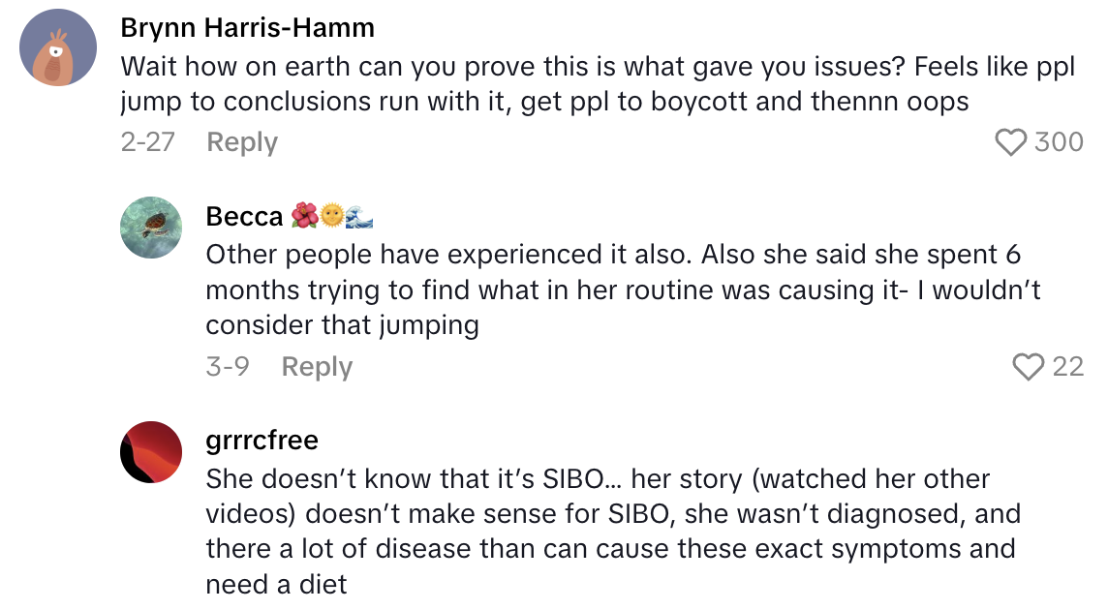The width and height of the screenshot is (1108, 610).
Task: Click the 22 like count
Action: tap(1067, 367)
